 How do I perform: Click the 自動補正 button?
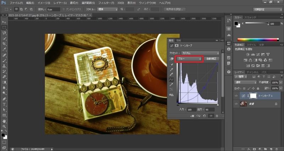click(211, 59)
